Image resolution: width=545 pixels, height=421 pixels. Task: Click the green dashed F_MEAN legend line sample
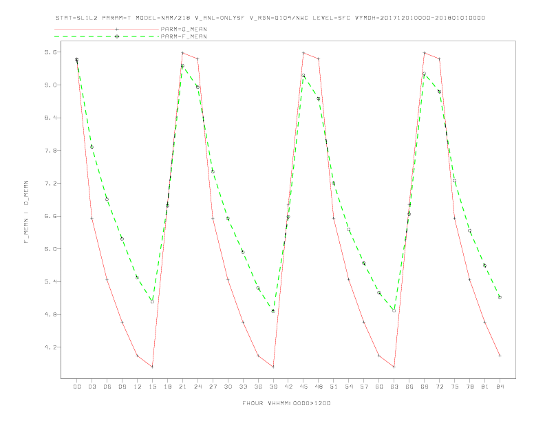click(107, 36)
